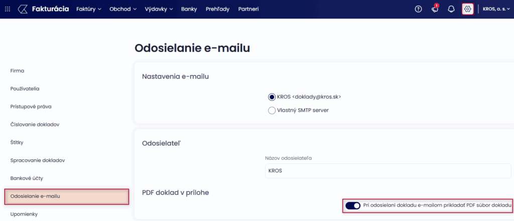Open the help question mark icon
This screenshot has width=514, height=221.
[419, 9]
